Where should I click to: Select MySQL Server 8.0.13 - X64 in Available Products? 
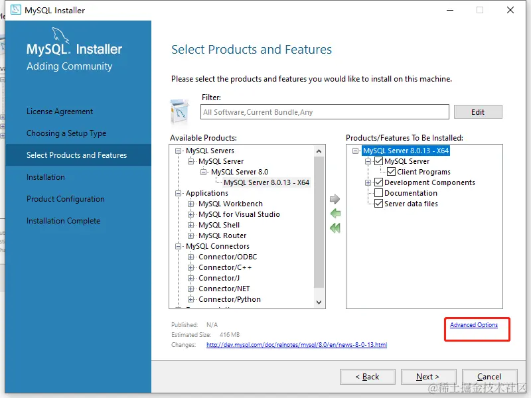267,182
